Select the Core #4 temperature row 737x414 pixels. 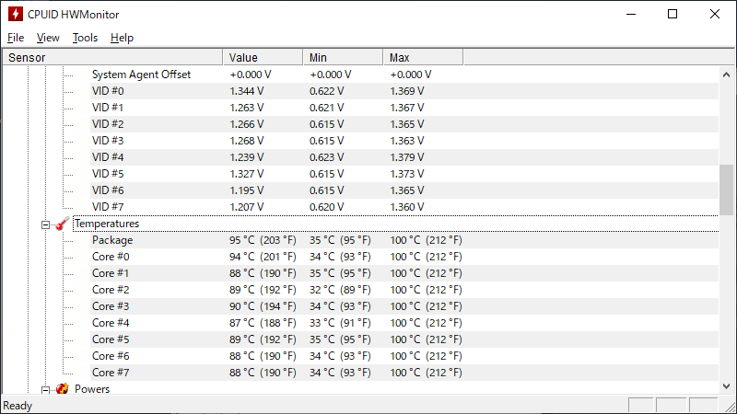click(404, 323)
